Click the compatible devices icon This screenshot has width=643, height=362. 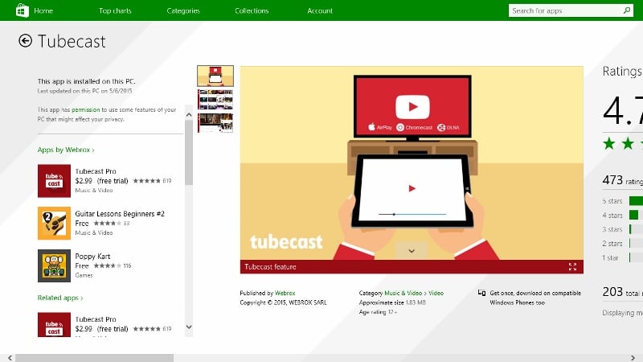481,293
